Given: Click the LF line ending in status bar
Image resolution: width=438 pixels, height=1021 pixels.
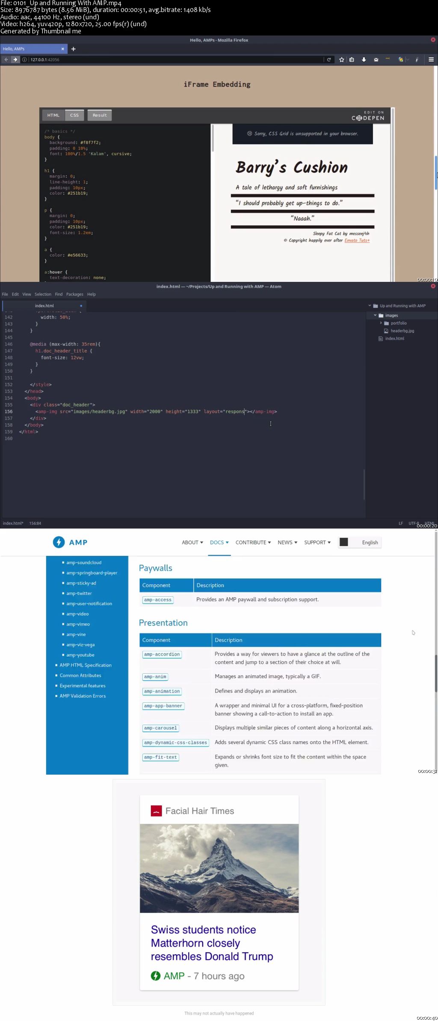Looking at the screenshot, I should (401, 523).
